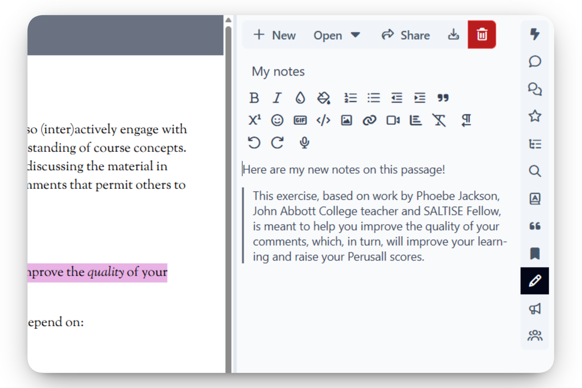Decrease indent of paragraph
Screen dimensions: 582x388
pyautogui.click(x=396, y=98)
